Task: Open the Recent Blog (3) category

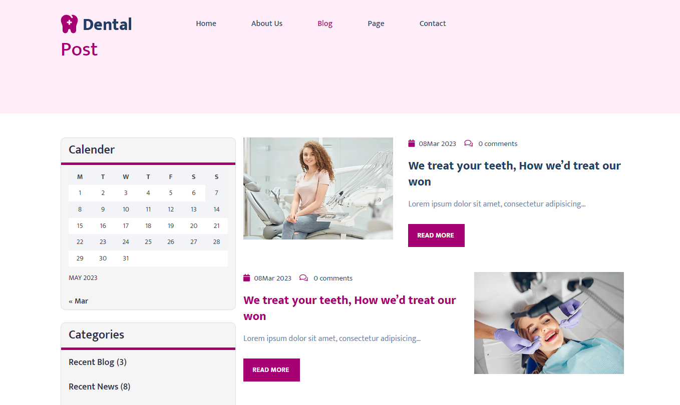Action: [98, 362]
